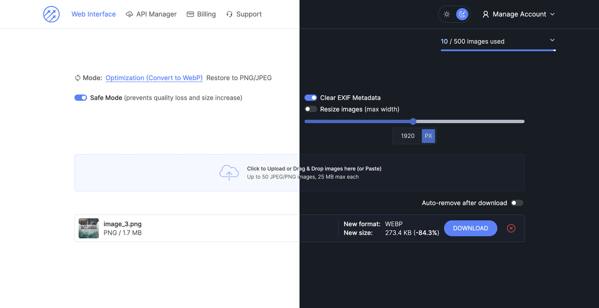Screen dimensions: 599x308
Task: Go to the API Manager tab
Action: tap(151, 14)
